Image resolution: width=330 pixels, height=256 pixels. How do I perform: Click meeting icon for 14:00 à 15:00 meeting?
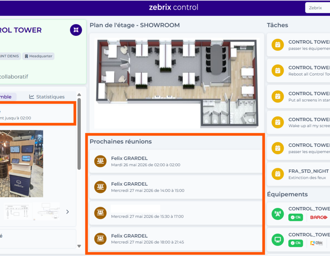100,187
